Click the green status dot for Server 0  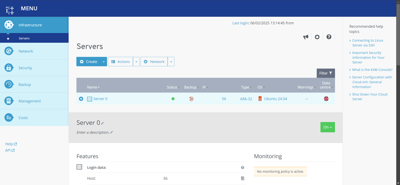tap(173, 99)
